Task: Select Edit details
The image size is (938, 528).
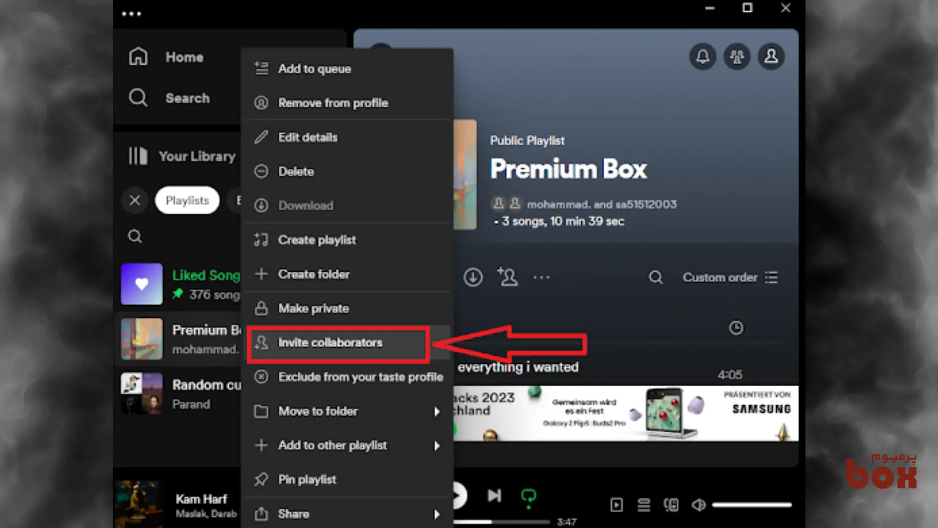Action: click(348, 137)
